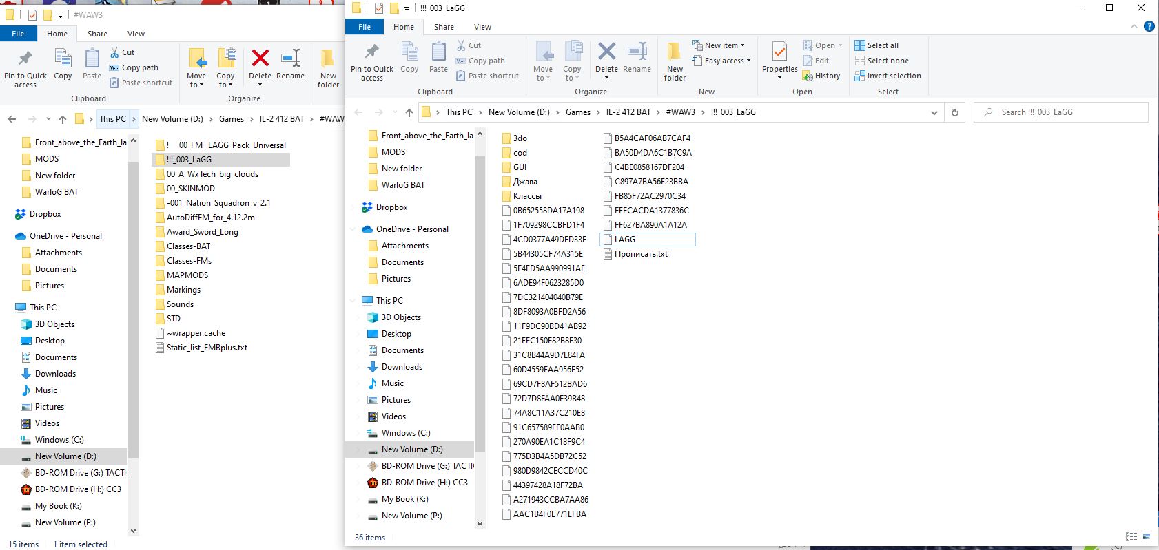The height and width of the screenshot is (550, 1159).
Task: Click Rename in the #WAW3 window ribbon
Action: tap(290, 64)
